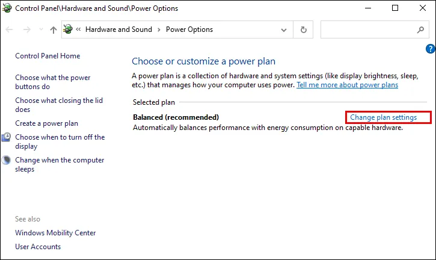Refresh the Power Options page

304,29
